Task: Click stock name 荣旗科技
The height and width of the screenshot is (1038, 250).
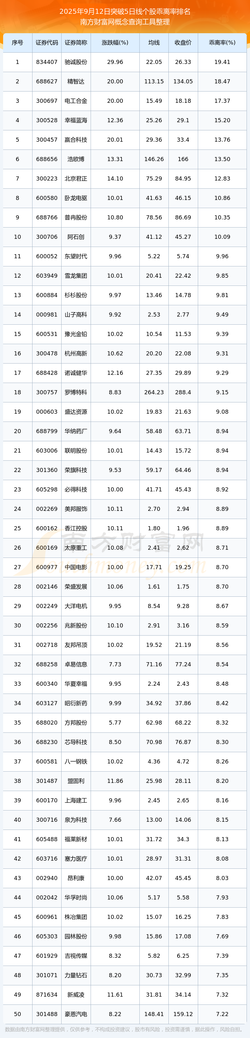Action: click(76, 470)
